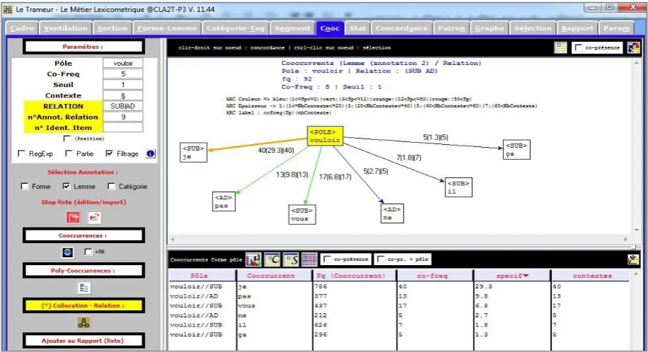Sort by the Cooccurrent column header
The height and width of the screenshot is (352, 648).
(x=274, y=276)
